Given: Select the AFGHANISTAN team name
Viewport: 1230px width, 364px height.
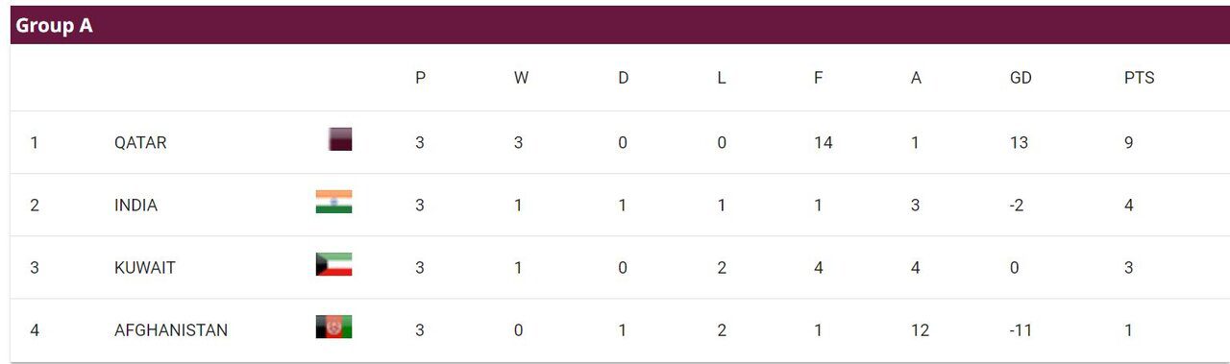Looking at the screenshot, I should 171,329.
